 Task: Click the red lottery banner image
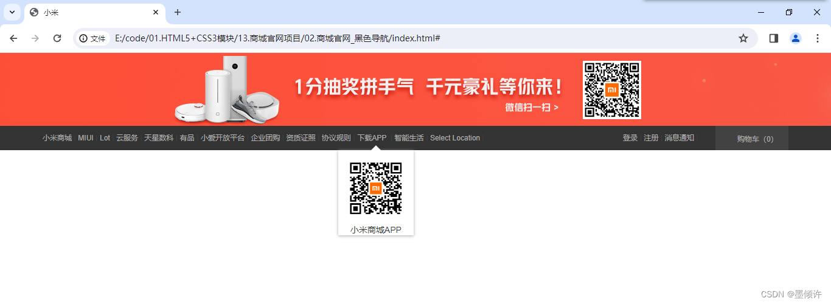coord(415,89)
